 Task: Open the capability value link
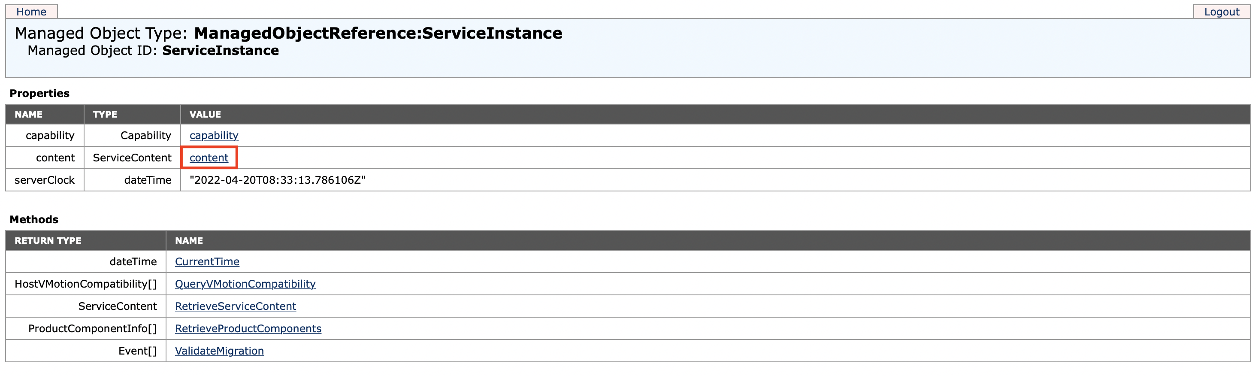coord(214,135)
